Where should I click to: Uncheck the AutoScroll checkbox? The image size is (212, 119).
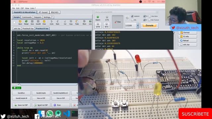click(132, 16)
